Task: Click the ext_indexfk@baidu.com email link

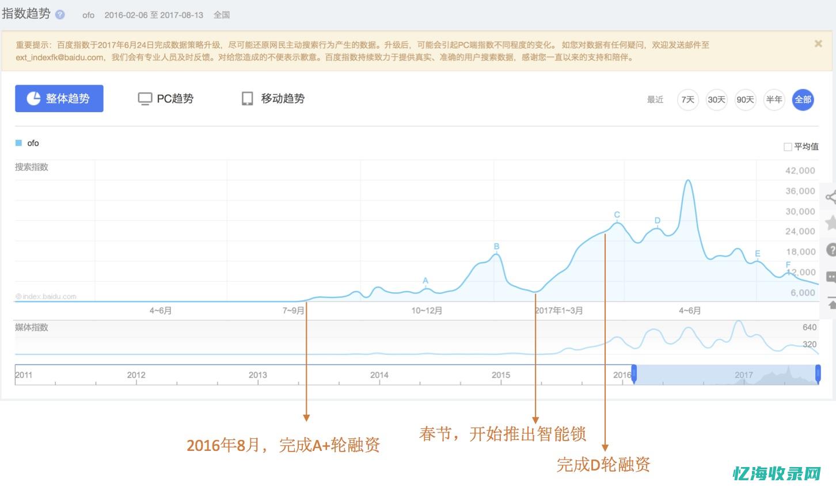Action: pyautogui.click(x=58, y=58)
